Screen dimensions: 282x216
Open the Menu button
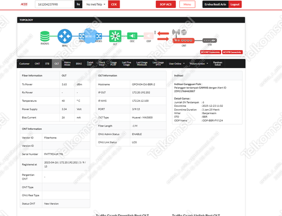(x=187, y=4)
